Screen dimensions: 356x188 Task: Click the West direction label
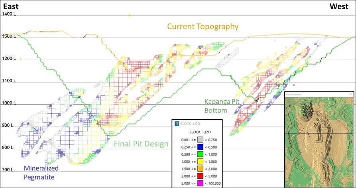(x=339, y=7)
